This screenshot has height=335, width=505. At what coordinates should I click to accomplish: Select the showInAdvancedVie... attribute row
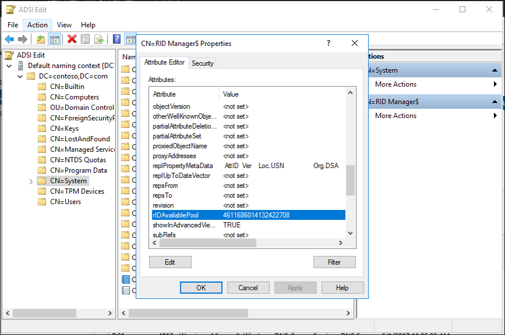[248, 225]
